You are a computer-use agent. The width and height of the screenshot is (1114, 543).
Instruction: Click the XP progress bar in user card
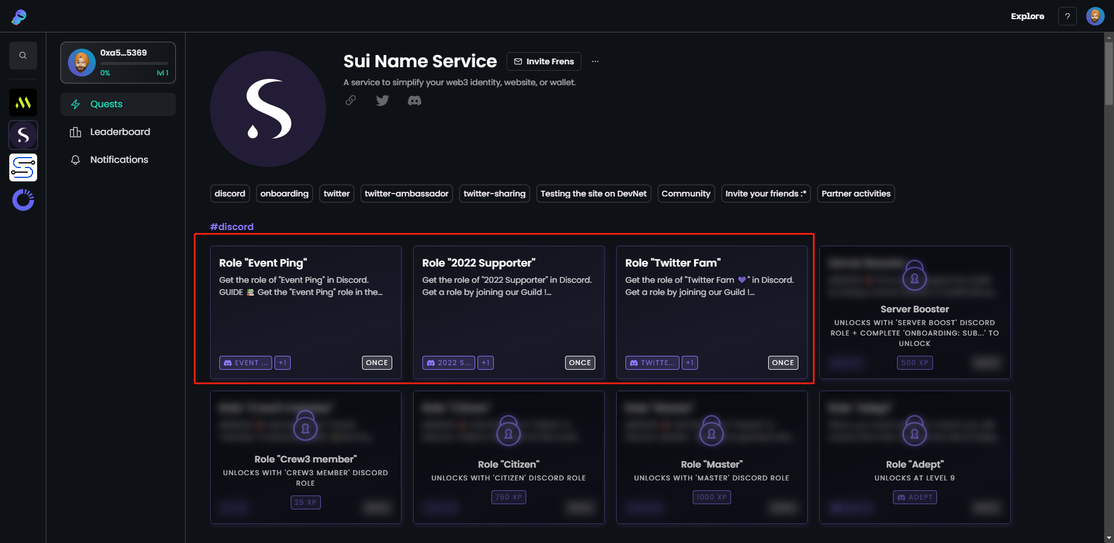click(x=134, y=63)
